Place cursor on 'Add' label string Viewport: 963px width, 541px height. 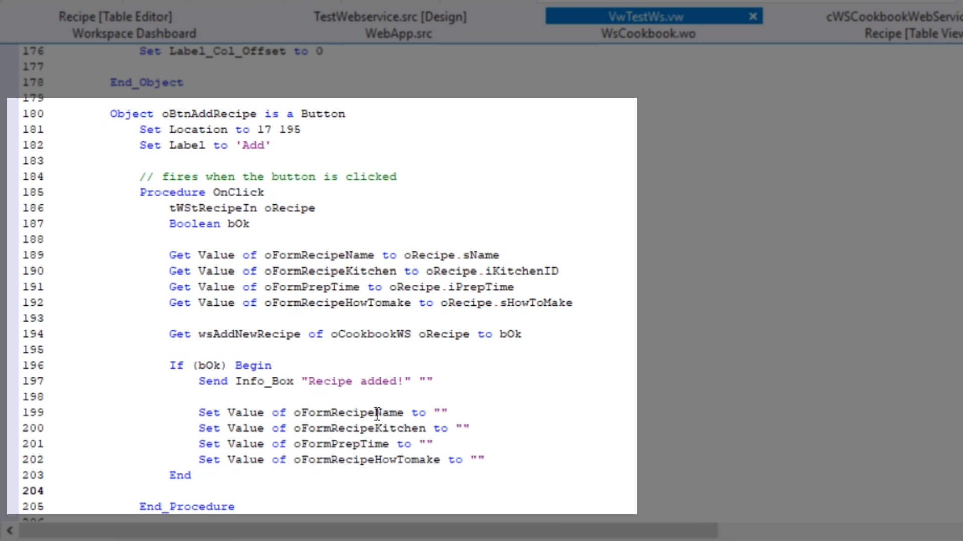253,145
